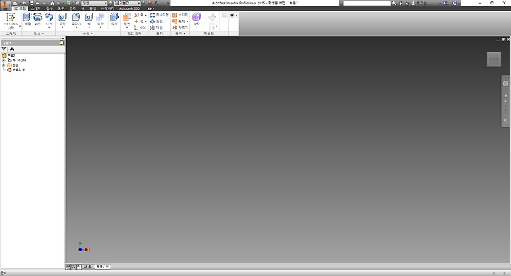Image resolution: width=511 pixels, height=276 pixels.
Task: Click the title bar search input field
Action: click(367, 4)
